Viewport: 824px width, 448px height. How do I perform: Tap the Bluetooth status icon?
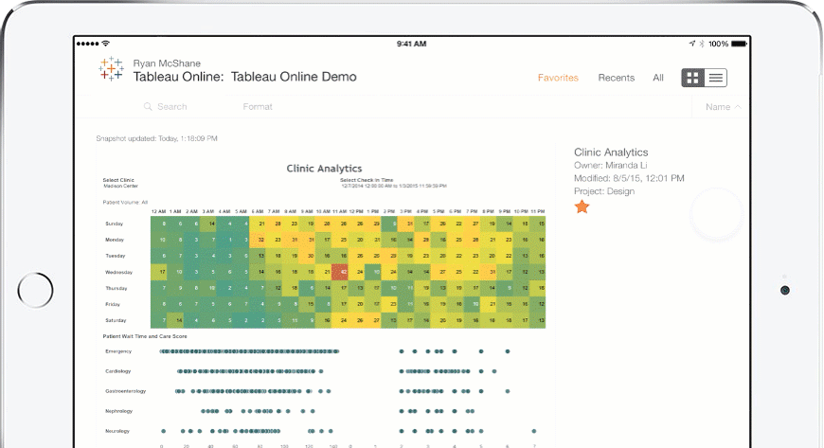coord(702,44)
